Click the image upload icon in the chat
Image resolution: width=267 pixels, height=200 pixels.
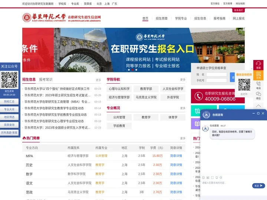(208, 177)
